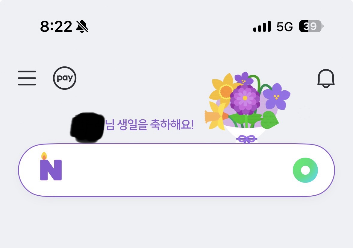The width and height of the screenshot is (353, 248).
Task: Tap the cellular signal bars indicator
Action: [x=262, y=27]
